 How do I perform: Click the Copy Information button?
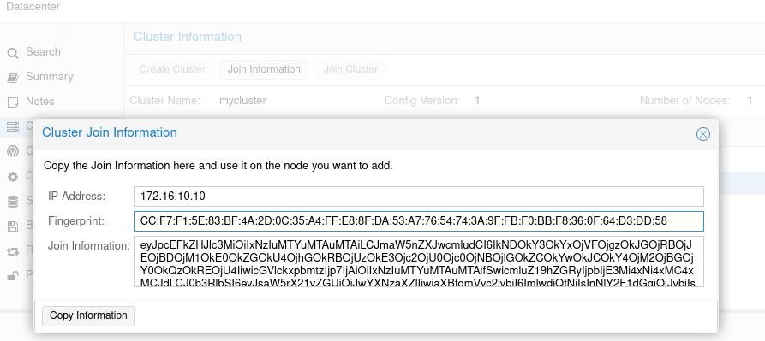point(88,315)
